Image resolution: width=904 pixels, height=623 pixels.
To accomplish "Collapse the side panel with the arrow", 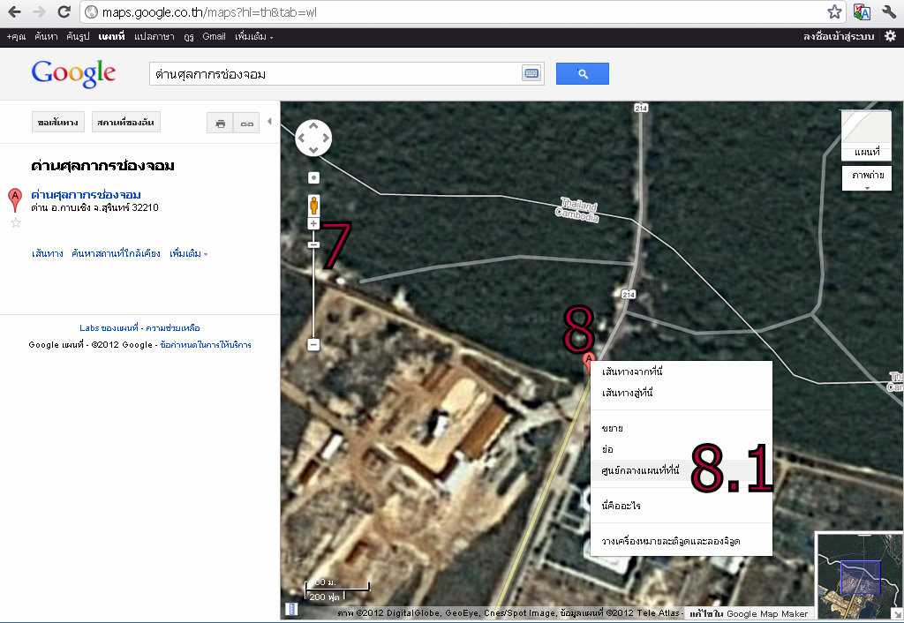I will click(x=270, y=122).
